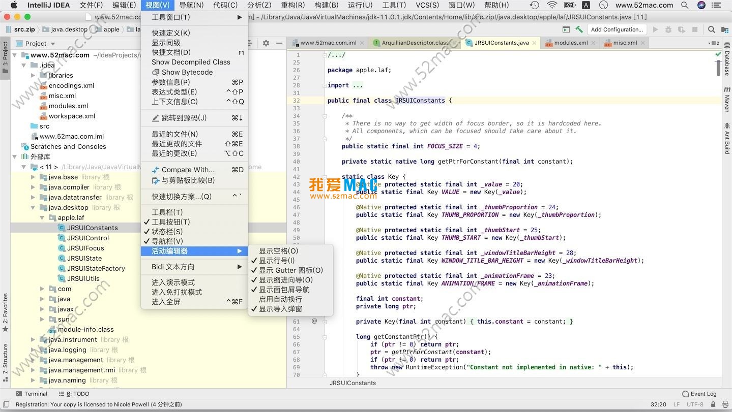732x412 pixels.
Task: Toggle 状态栏(S) visibility
Action: point(194,232)
